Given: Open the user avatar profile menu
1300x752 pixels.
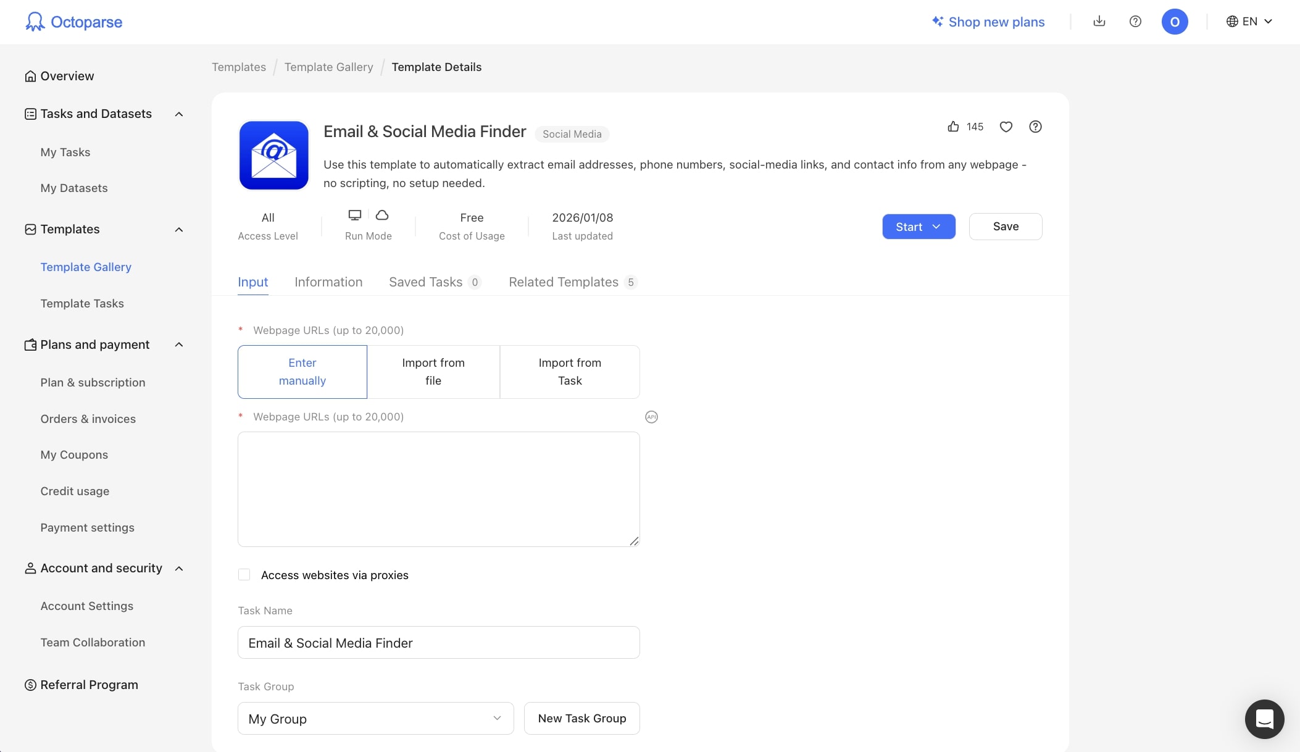Looking at the screenshot, I should pyautogui.click(x=1175, y=21).
